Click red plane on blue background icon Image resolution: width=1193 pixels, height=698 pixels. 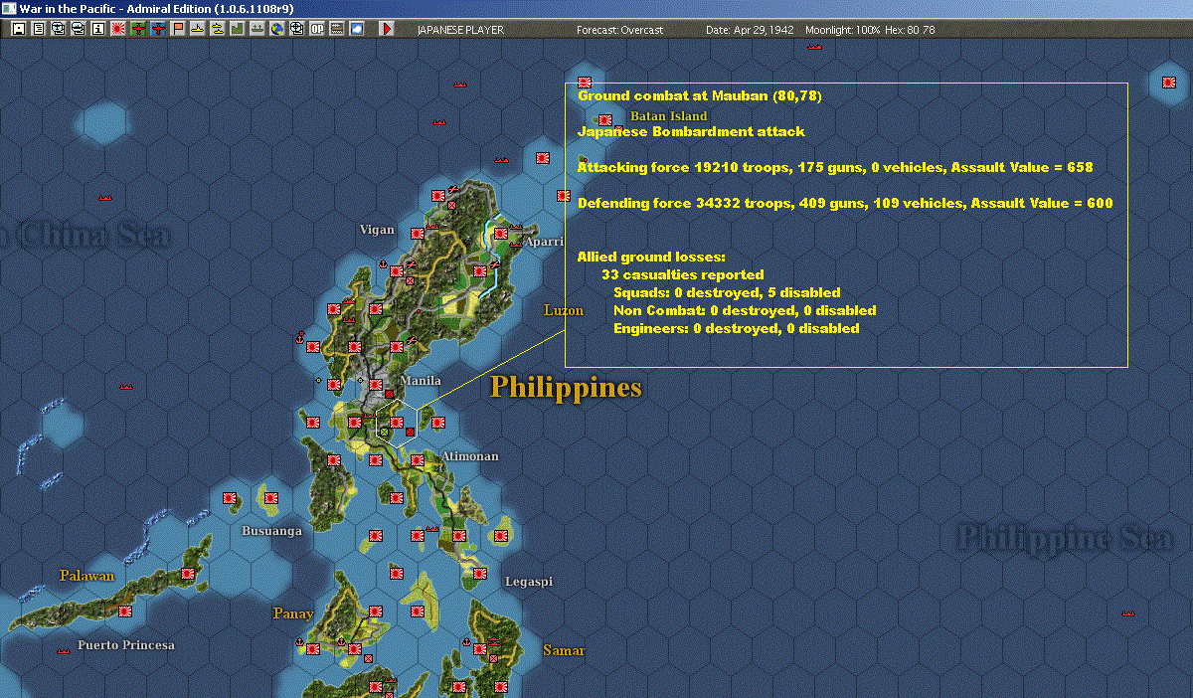(x=158, y=30)
